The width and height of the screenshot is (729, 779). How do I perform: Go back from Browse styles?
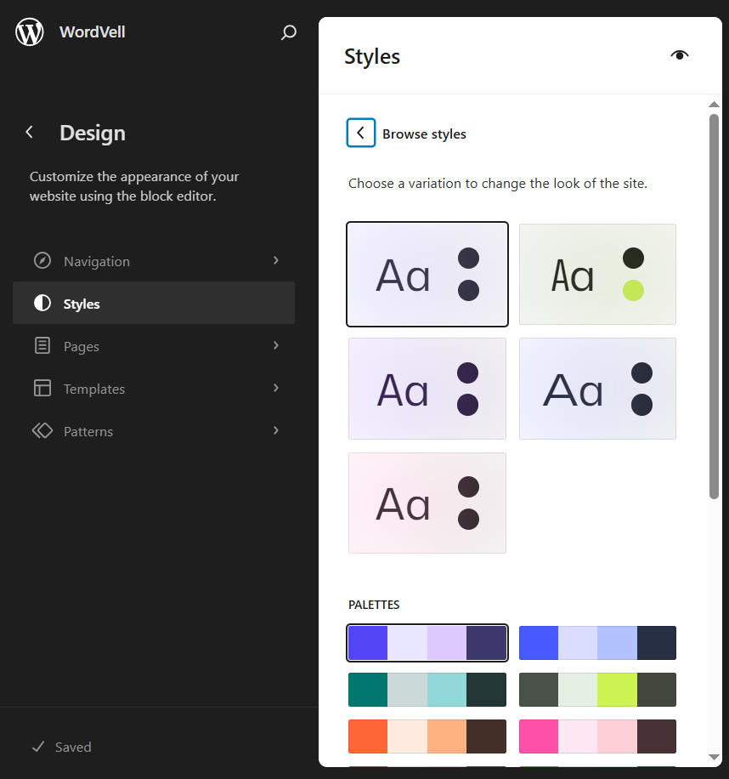361,133
